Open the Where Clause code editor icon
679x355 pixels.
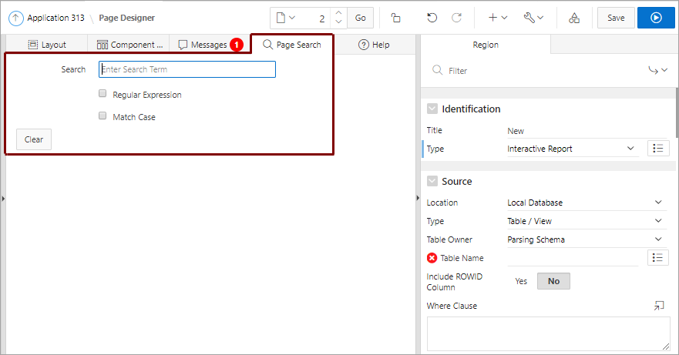(659, 306)
